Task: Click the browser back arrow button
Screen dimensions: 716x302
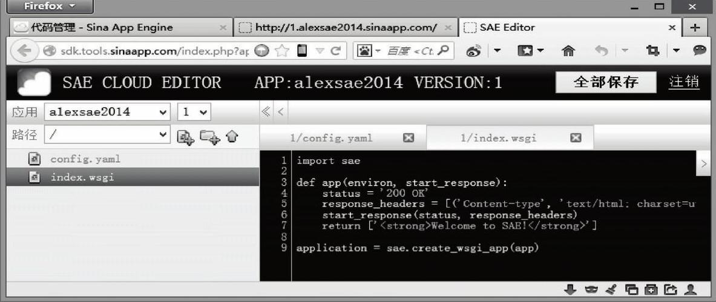Action: (x=24, y=51)
